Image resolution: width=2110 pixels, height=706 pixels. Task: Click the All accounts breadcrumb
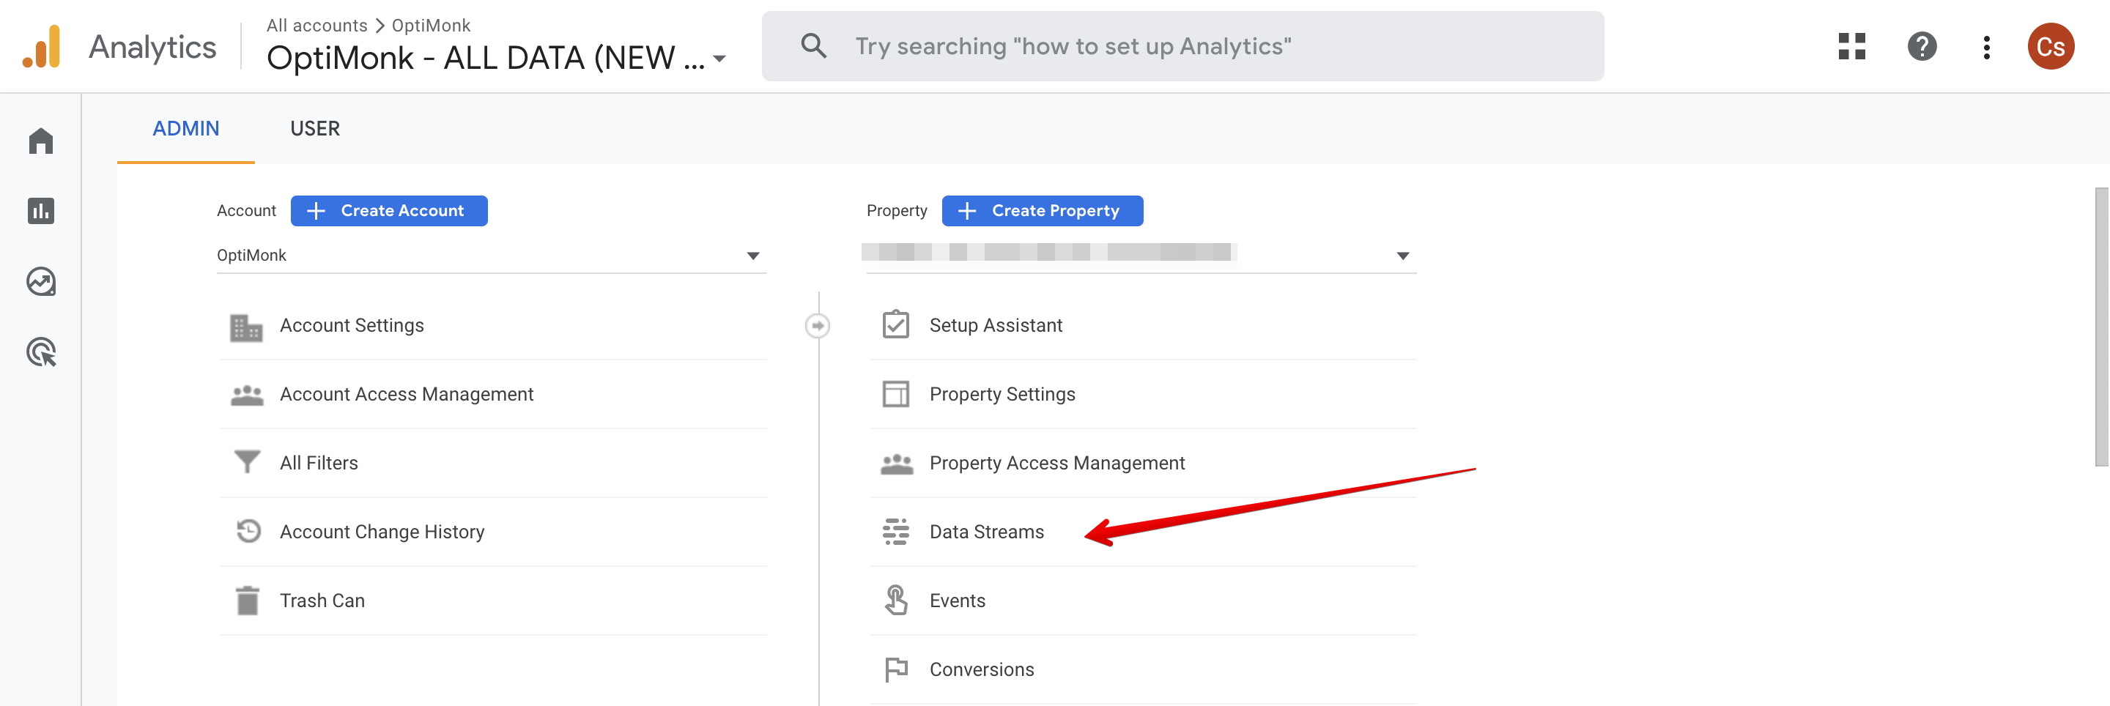[x=316, y=26]
